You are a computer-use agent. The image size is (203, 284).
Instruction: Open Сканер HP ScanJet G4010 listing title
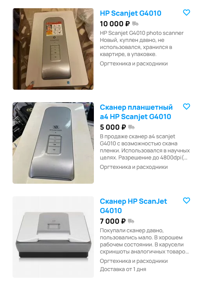[133, 206]
